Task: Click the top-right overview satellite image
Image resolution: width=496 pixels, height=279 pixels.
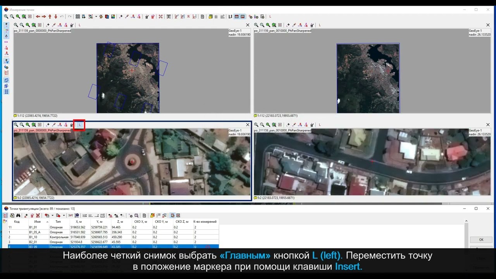Action: [x=368, y=78]
